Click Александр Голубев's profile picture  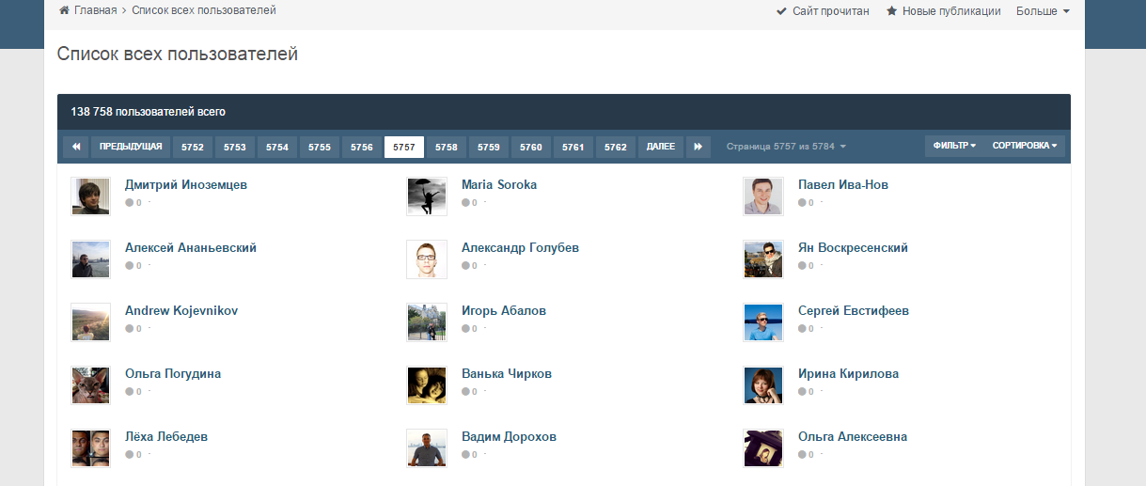click(426, 259)
